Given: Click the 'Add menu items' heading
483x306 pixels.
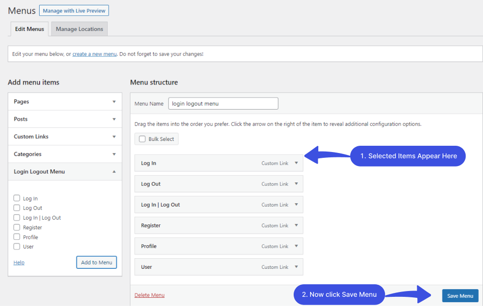Looking at the screenshot, I should [x=34, y=82].
